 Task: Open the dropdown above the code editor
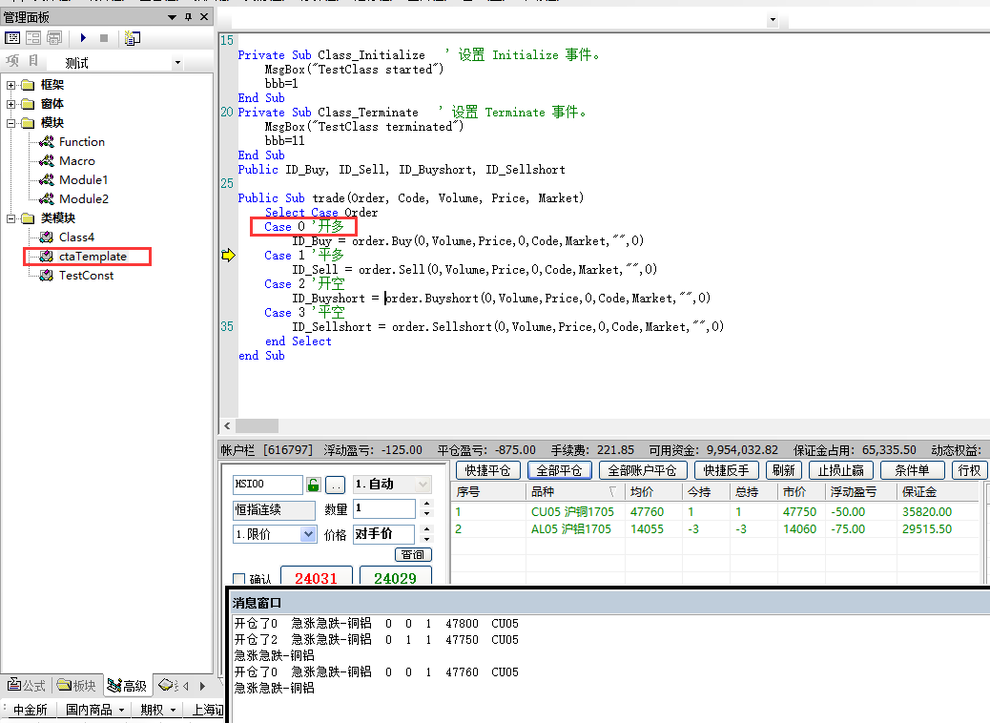pos(773,20)
